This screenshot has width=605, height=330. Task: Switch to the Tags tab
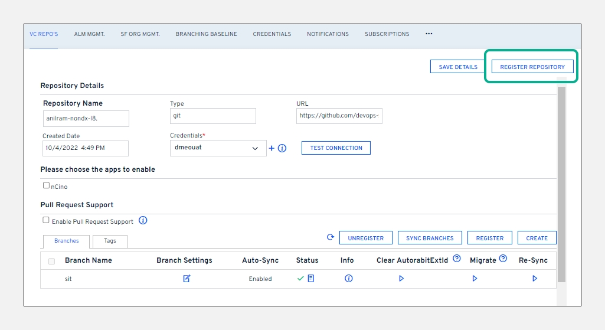tap(110, 241)
